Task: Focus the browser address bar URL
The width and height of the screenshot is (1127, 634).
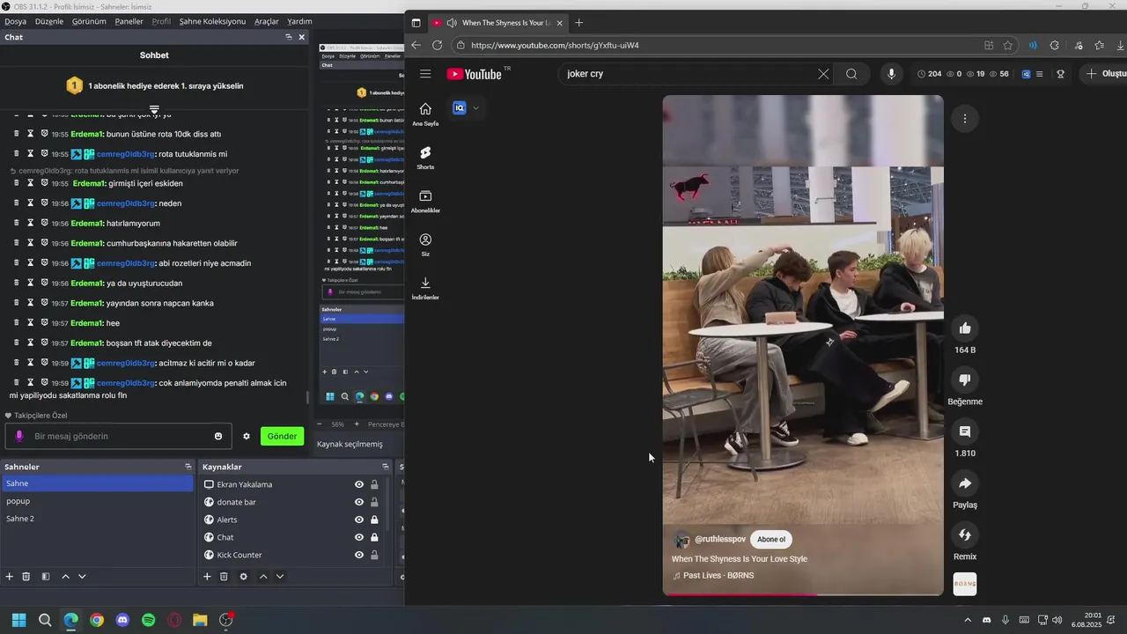Action: 555,45
